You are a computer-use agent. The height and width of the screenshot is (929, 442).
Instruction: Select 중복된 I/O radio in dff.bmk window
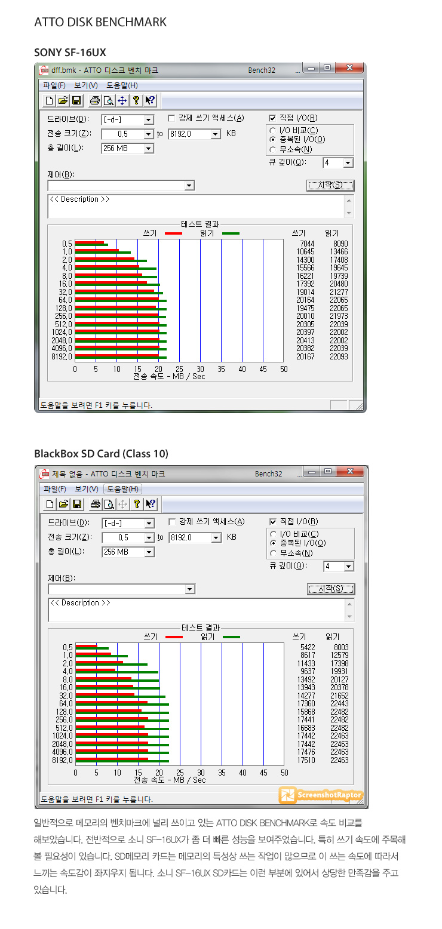point(273,139)
